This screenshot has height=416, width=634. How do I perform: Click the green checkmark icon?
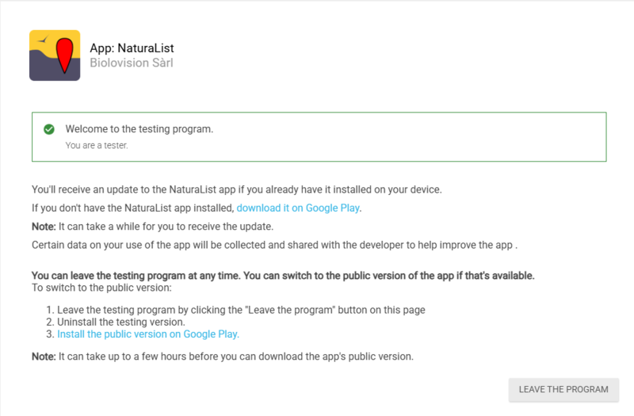click(x=49, y=129)
